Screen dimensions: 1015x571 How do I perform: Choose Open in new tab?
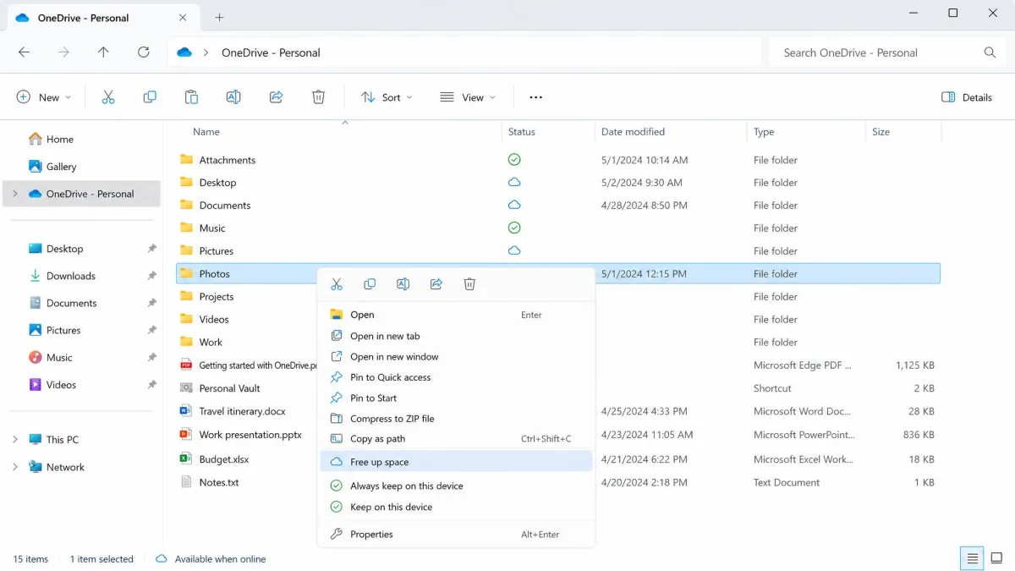[x=456, y=336]
